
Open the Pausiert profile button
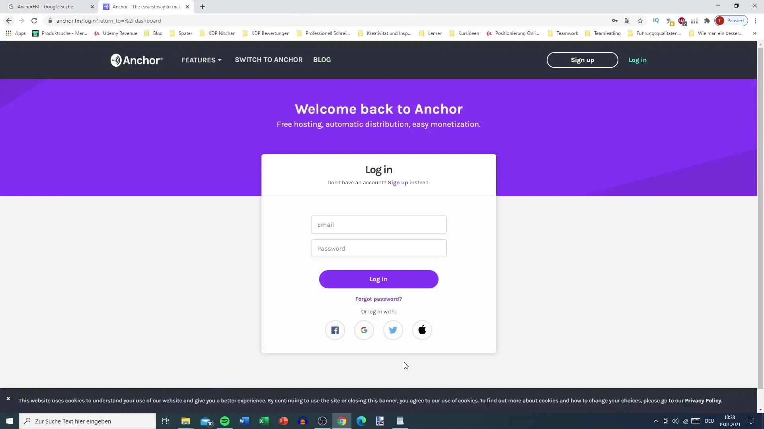[x=731, y=21]
